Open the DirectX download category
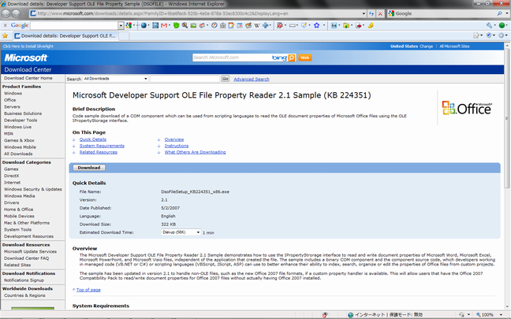 pos(11,176)
